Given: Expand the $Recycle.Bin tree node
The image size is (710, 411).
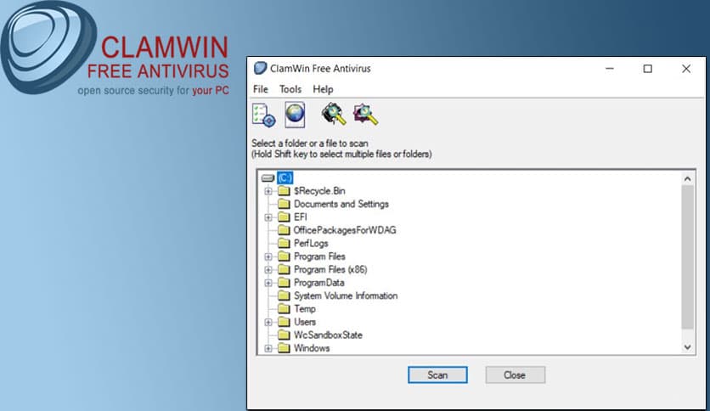Looking at the screenshot, I should tap(268, 191).
